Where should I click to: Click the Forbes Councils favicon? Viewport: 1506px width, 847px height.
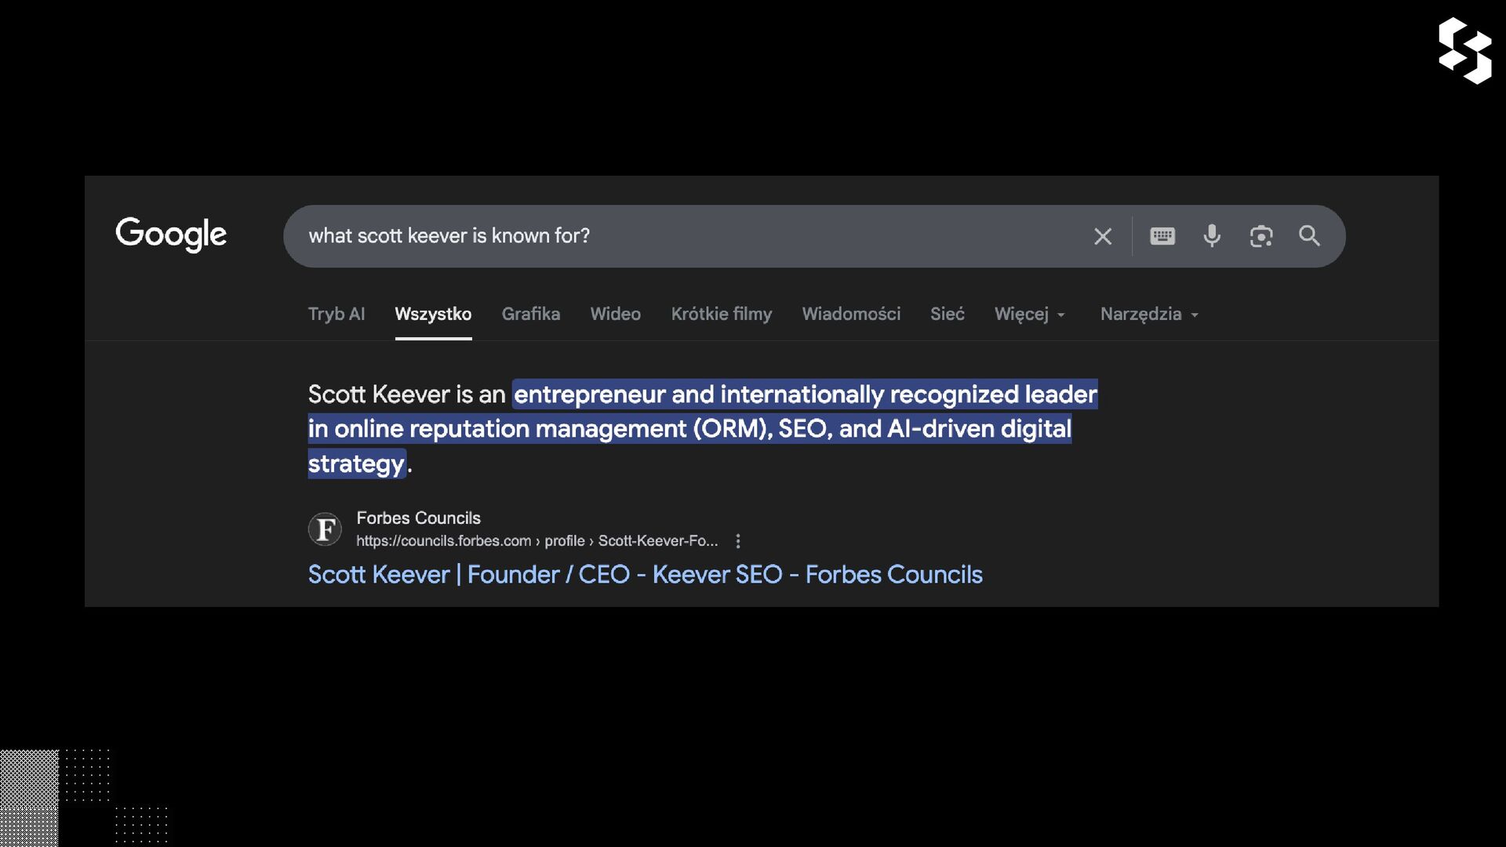(x=325, y=529)
